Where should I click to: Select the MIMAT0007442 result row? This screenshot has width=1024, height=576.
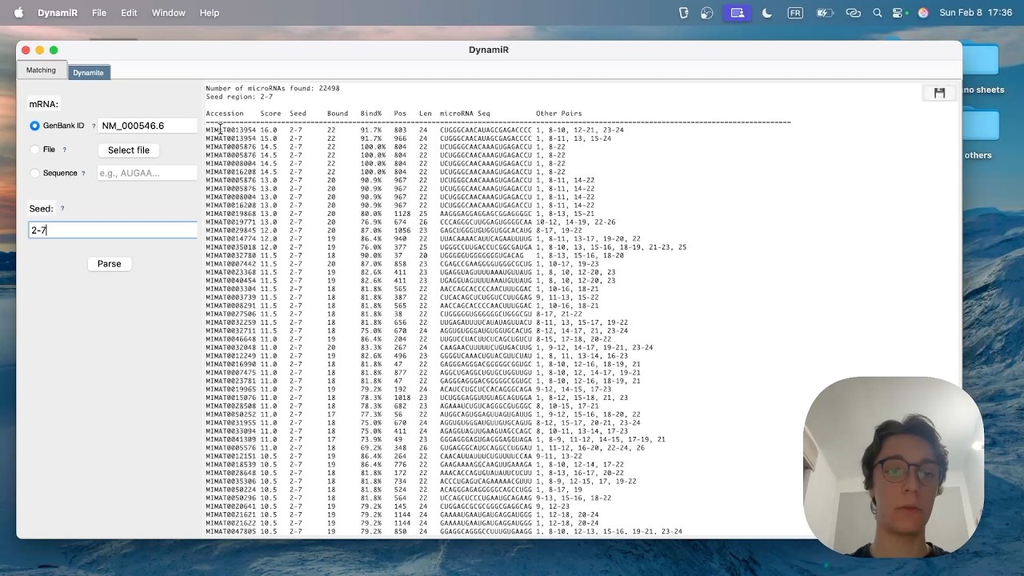point(402,264)
